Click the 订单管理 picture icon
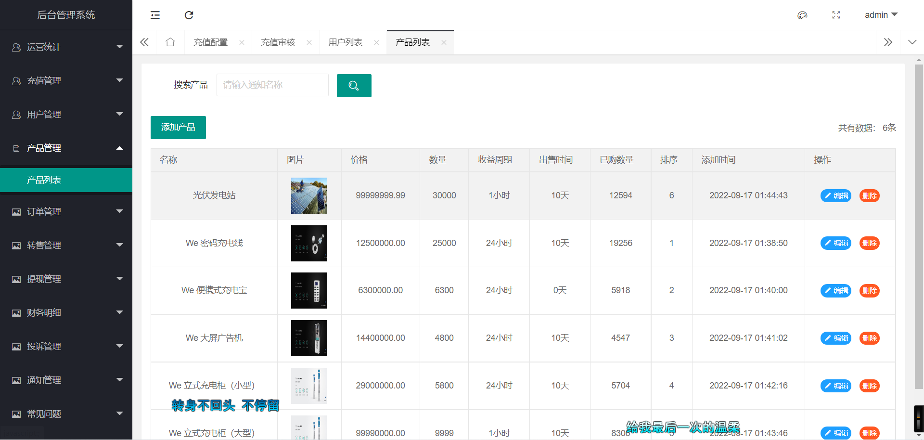This screenshot has width=924, height=440. click(16, 212)
